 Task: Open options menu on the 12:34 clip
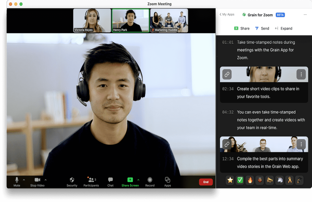301,144
